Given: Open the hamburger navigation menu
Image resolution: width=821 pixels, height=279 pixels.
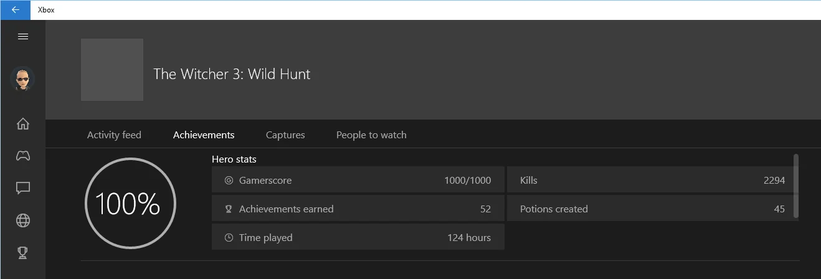Looking at the screenshot, I should (x=23, y=37).
